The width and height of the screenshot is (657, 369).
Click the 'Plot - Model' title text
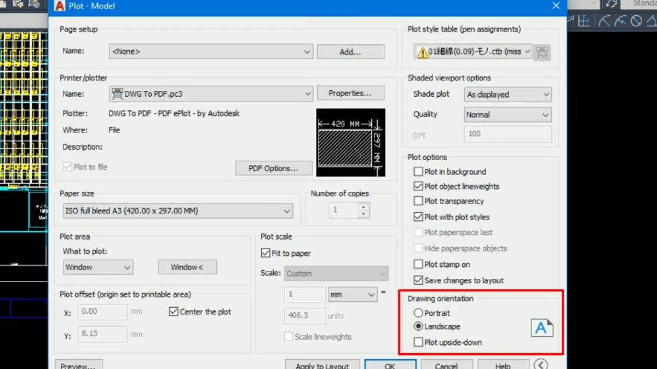click(x=91, y=7)
